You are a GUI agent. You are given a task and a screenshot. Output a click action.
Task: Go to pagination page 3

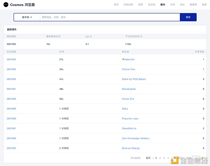164,158
